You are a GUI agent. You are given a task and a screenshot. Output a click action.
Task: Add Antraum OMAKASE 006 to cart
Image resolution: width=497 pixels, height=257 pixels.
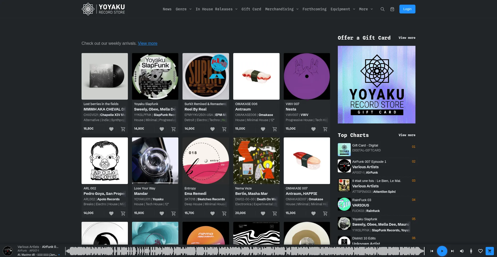click(x=275, y=129)
